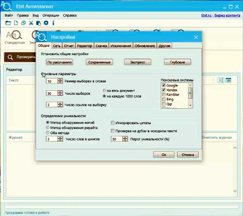Screen dimensions: 243x216
Task: Open the Операции menu
Action: coord(51,15)
